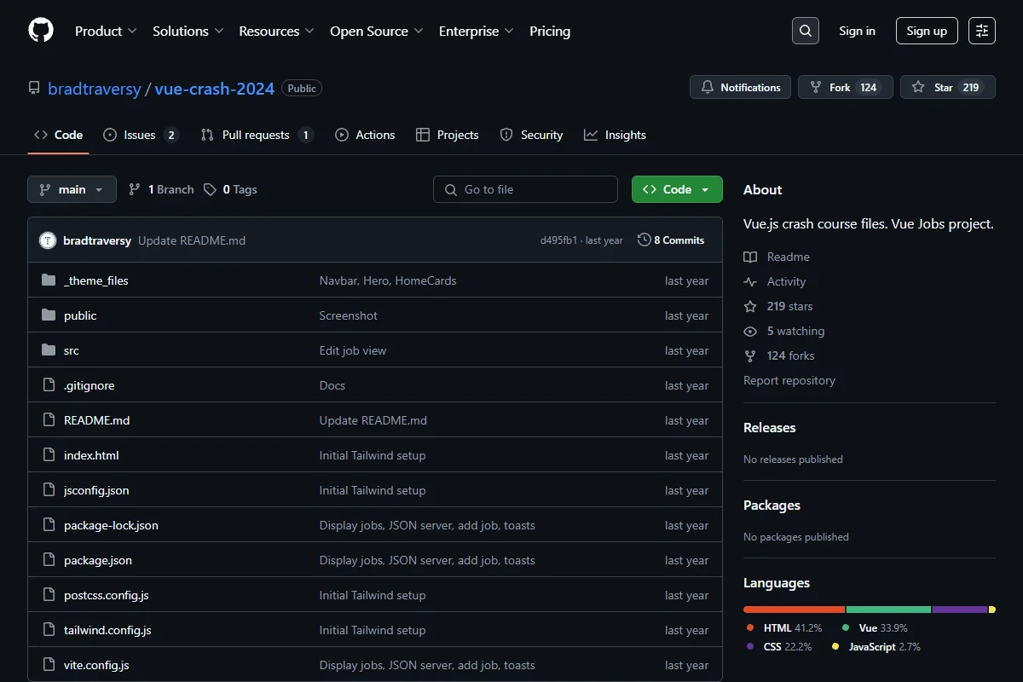This screenshot has width=1023, height=682.
Task: Open the package.json file link
Action: click(98, 560)
